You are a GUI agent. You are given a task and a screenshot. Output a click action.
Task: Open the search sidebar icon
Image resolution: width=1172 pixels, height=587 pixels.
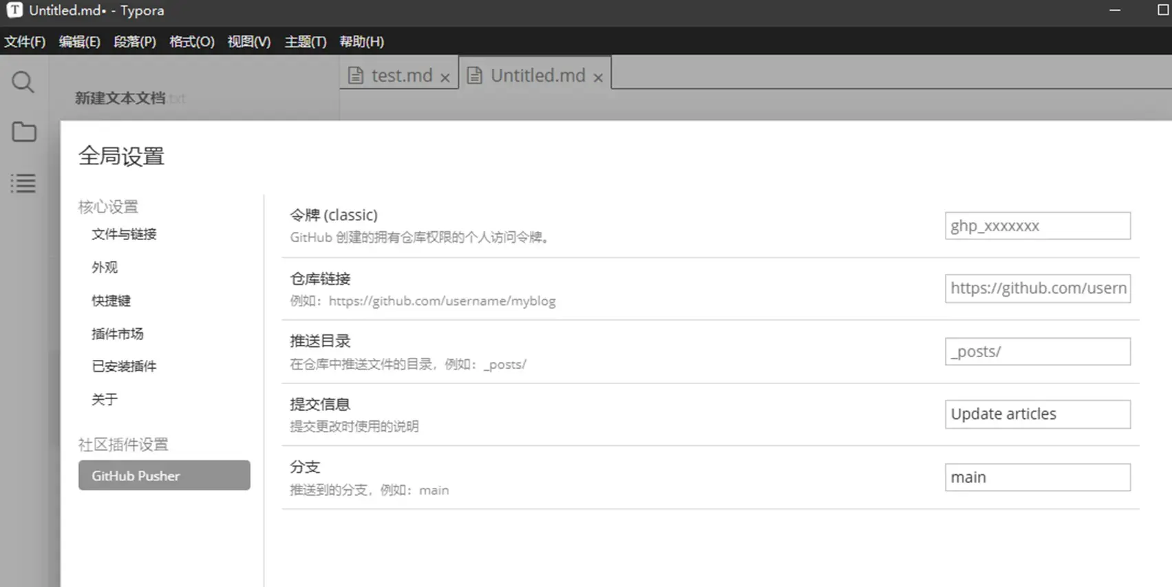tap(23, 83)
